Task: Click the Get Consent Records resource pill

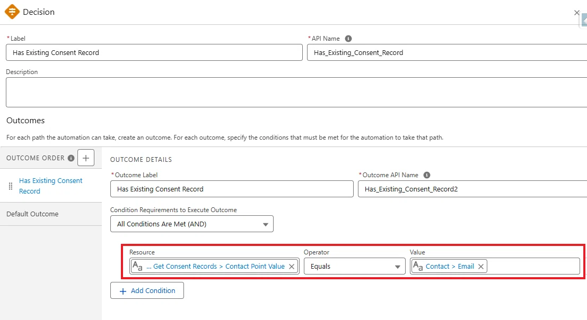Action: 215,266
